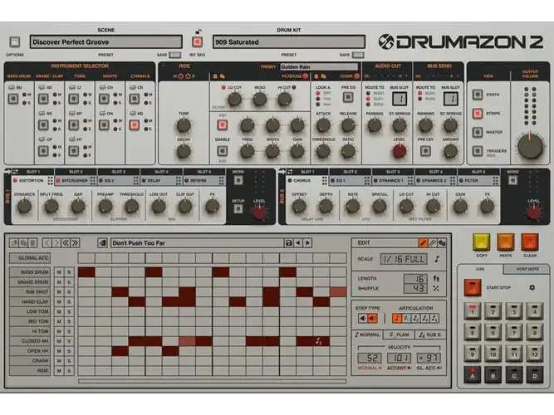Open Bus 2 Slot 5 Filter tab

pos(478,180)
